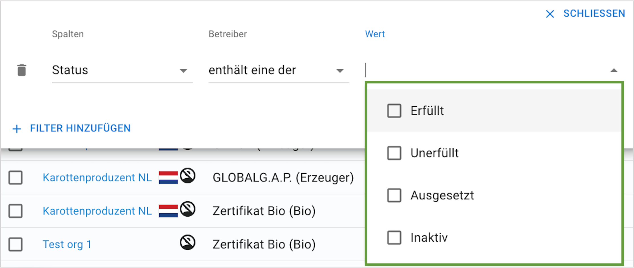The height and width of the screenshot is (268, 634).
Task: Click SCHLIESSEN to close filter panel
Action: [x=594, y=13]
